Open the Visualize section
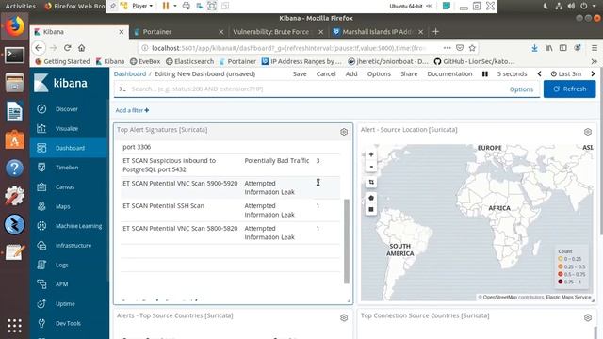 coord(66,128)
